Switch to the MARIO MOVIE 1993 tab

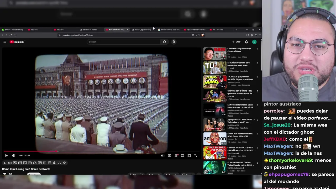pos(169,30)
